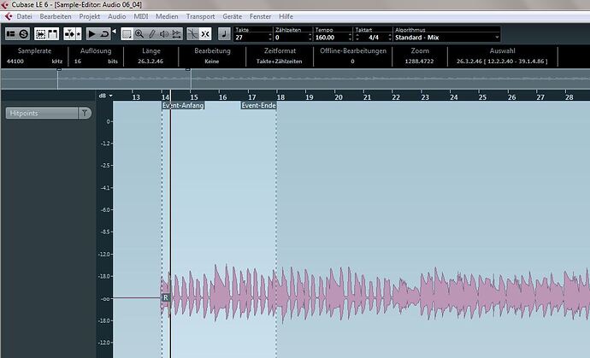The width and height of the screenshot is (590, 358).
Task: Click the Cubase logo in the menu bar
Action: 8,16
